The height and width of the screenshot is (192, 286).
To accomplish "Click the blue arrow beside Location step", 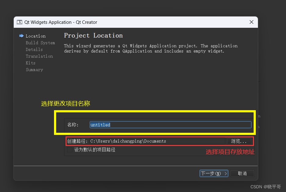I will click(21, 36).
